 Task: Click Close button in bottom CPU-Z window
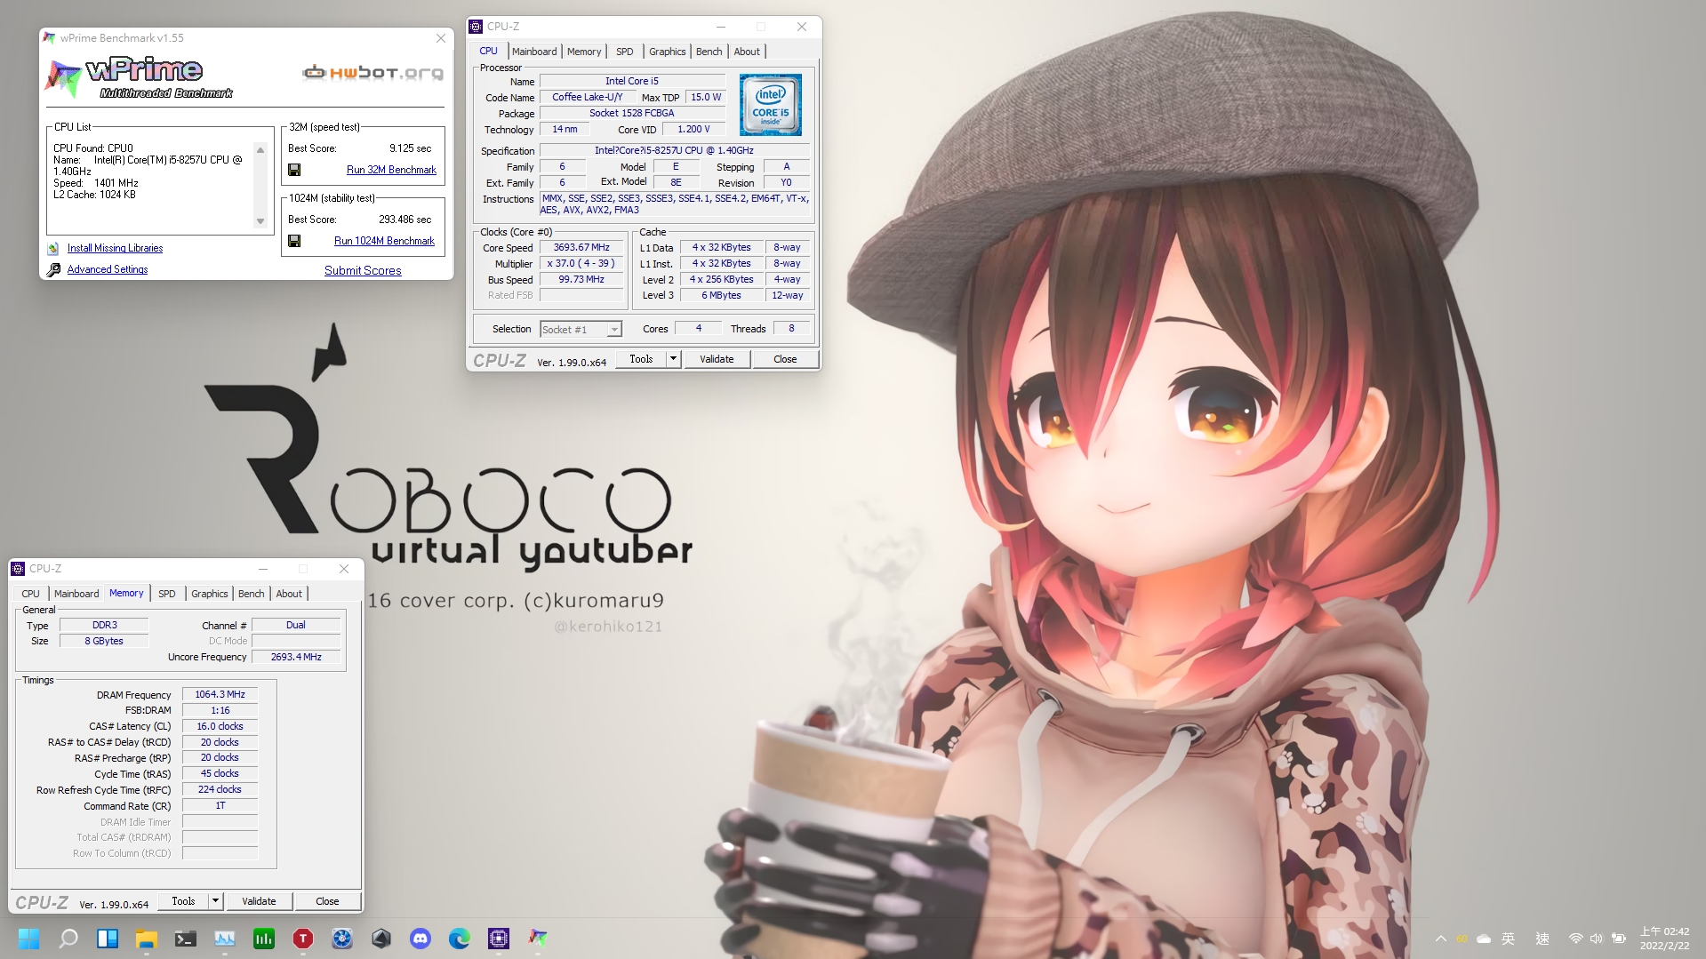tap(327, 901)
